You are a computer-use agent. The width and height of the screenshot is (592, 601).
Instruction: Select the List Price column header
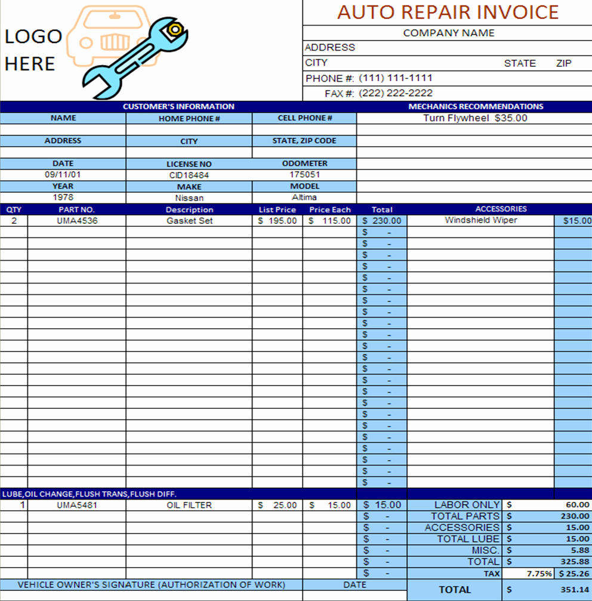277,209
